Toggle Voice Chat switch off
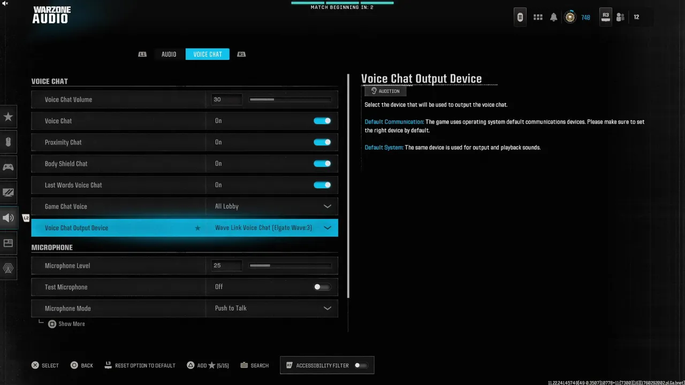Viewport: 685px width, 385px height. [x=322, y=121]
